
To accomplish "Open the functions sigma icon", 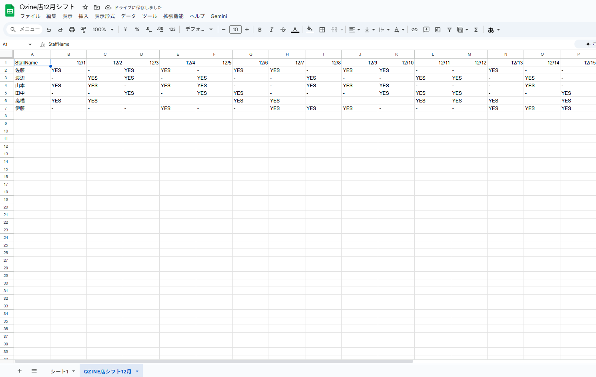I will (x=476, y=30).
